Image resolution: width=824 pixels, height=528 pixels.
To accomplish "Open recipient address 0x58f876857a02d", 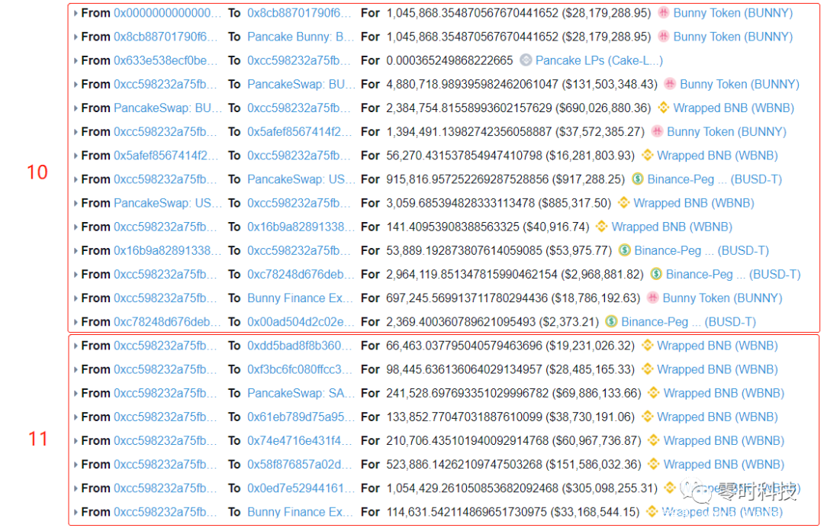I will (x=301, y=464).
